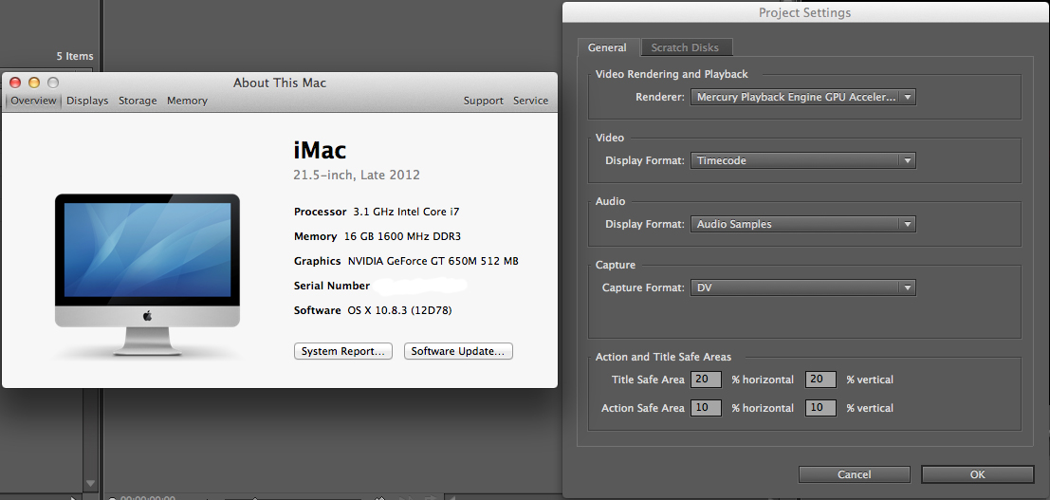Close the About This Mac window
The height and width of the screenshot is (500, 1050).
coord(15,83)
